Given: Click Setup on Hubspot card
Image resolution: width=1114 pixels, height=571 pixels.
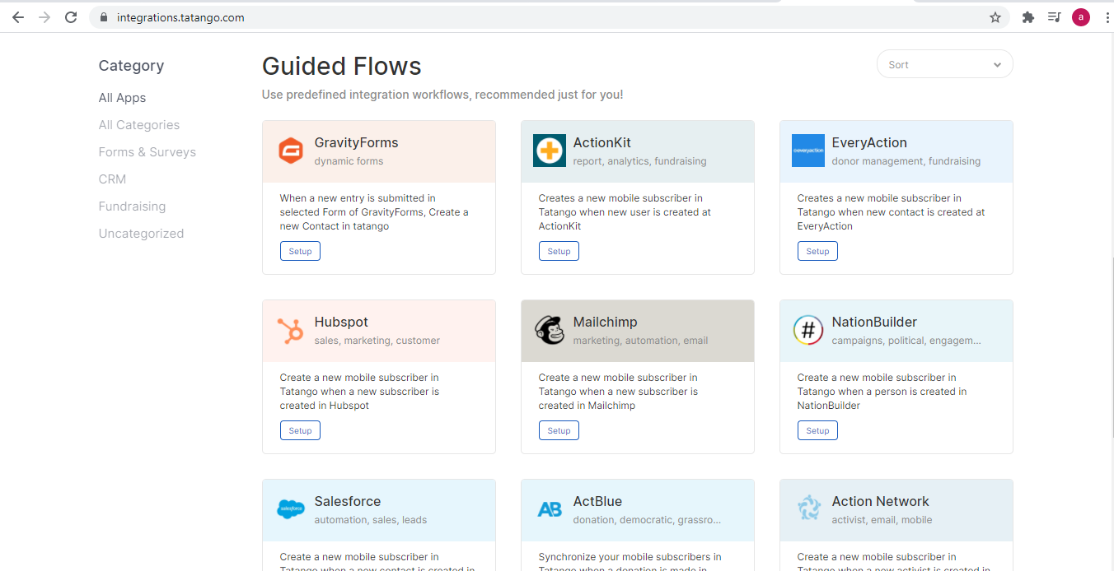Looking at the screenshot, I should click(x=300, y=430).
